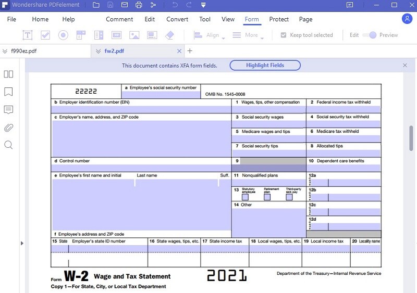417x293 pixels.
Task: Expand the left sidebar arrow
Action: click(22, 244)
